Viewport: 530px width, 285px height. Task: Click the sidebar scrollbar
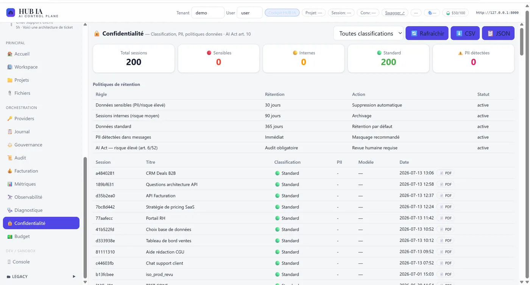pos(85,218)
